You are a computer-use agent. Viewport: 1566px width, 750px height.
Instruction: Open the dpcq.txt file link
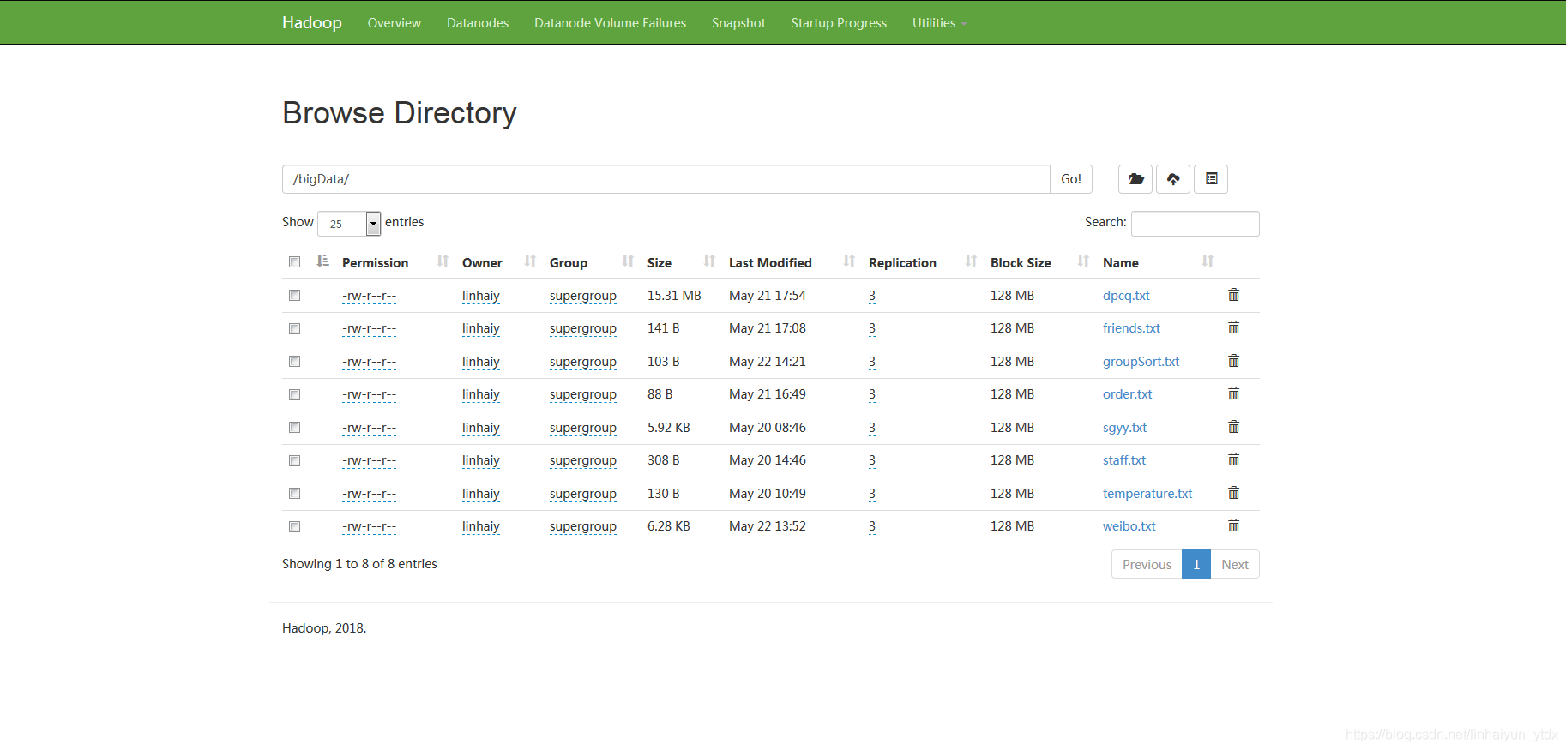pos(1126,296)
